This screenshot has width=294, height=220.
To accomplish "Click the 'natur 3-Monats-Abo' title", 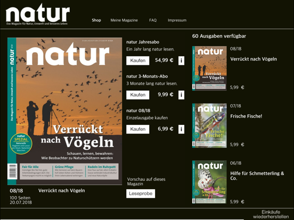I will point(147,77).
